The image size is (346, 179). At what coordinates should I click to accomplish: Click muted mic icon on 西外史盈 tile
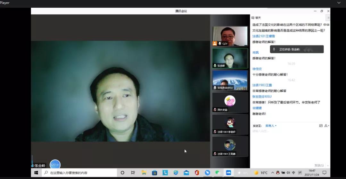coord(215,110)
